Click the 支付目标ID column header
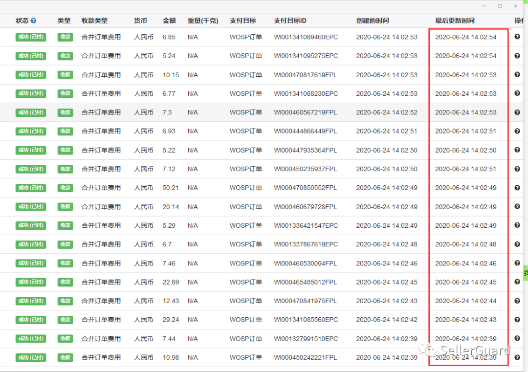The height and width of the screenshot is (372, 528). [x=290, y=21]
